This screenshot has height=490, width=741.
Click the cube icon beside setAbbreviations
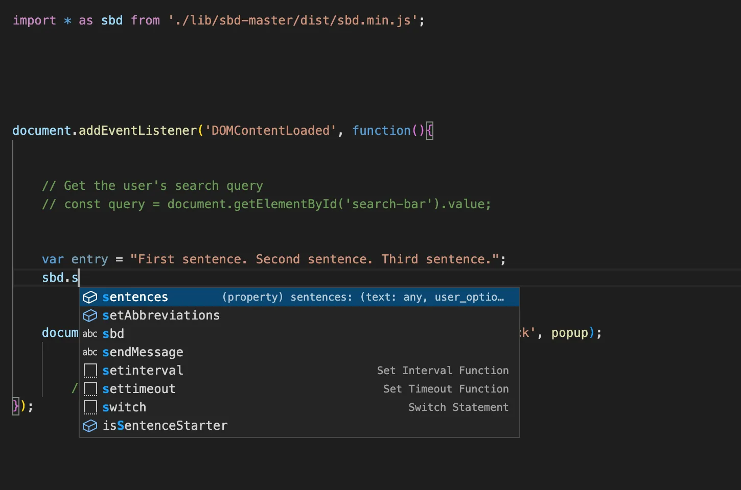pos(90,315)
